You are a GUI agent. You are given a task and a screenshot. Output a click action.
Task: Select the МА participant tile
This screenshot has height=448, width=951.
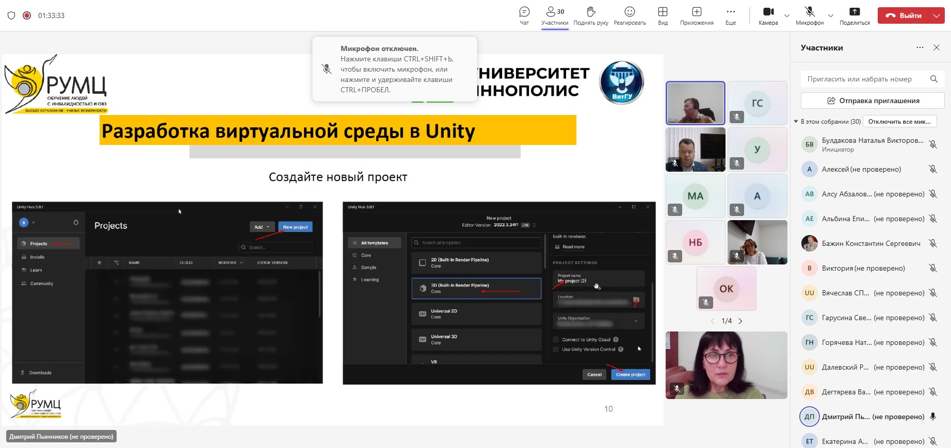695,196
